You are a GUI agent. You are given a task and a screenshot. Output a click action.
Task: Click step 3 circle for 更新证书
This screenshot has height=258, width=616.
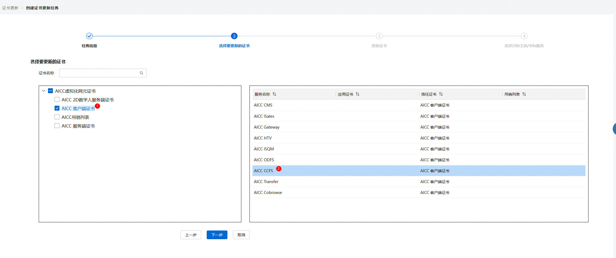[379, 36]
